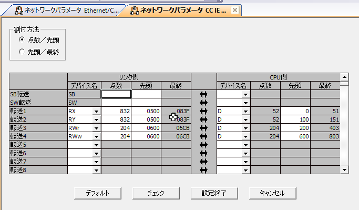Click the CPU側 column group header
Viewport: 359px width, 210px height.
[279, 77]
